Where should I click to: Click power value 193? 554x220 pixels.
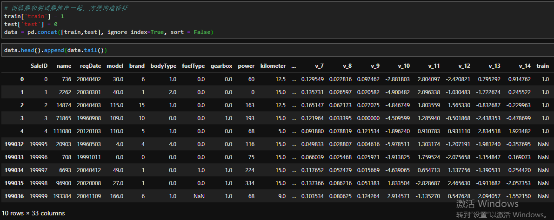pos(250,118)
